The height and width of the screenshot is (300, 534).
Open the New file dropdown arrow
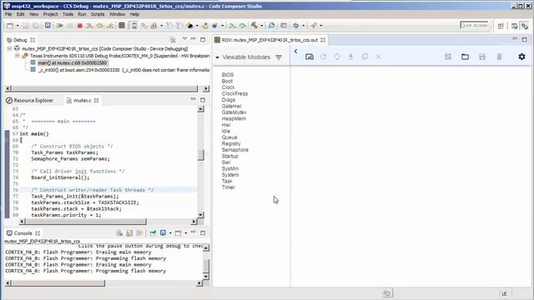(18, 26)
